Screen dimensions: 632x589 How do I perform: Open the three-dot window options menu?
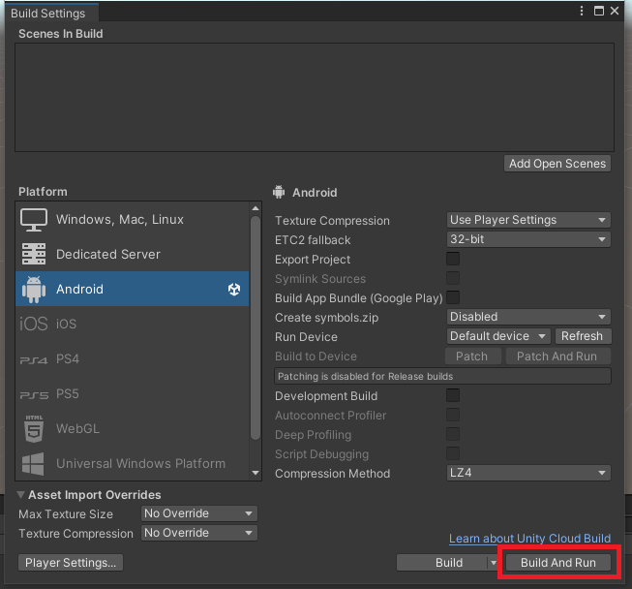pyautogui.click(x=582, y=11)
